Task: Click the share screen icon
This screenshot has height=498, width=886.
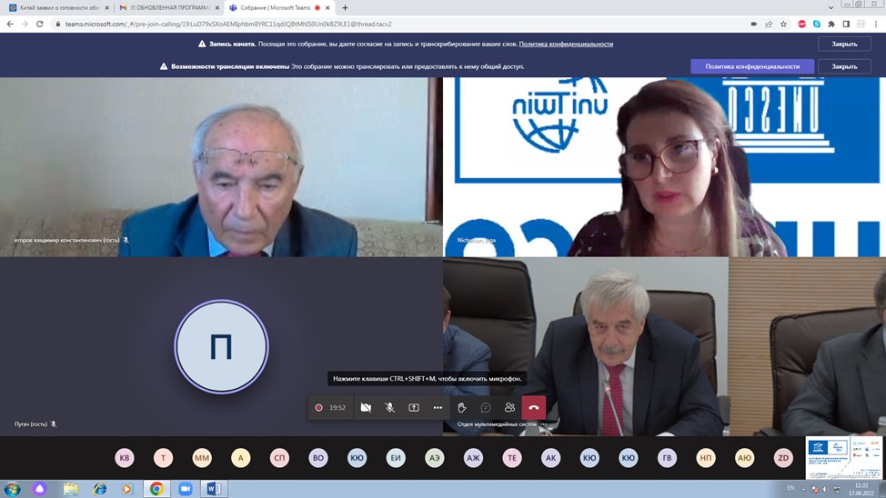Action: point(414,408)
